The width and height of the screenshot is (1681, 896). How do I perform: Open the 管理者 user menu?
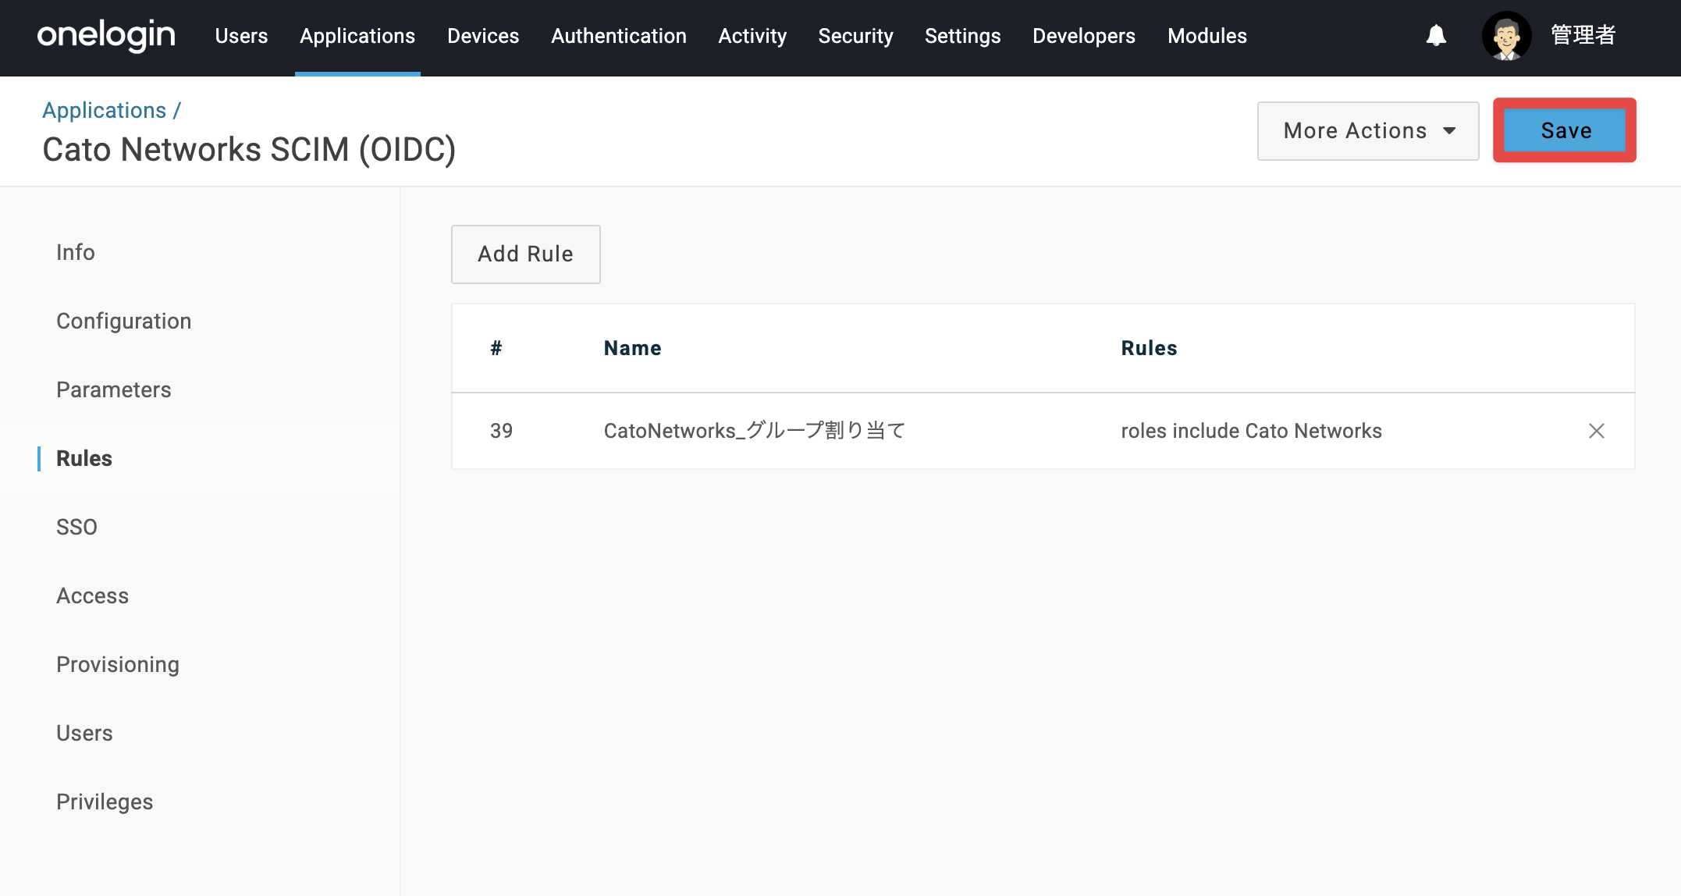click(x=1583, y=36)
